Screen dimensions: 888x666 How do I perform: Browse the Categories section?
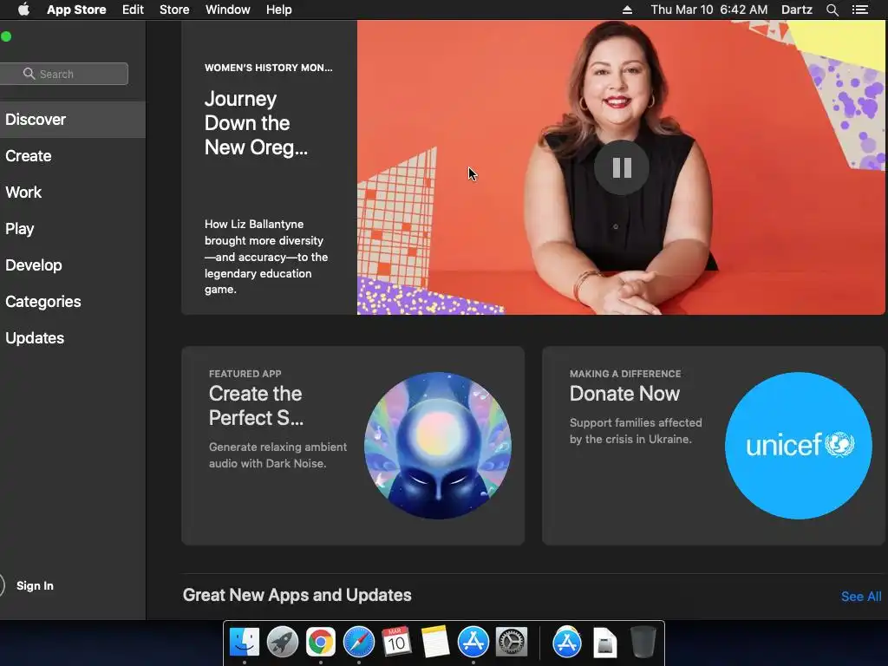tap(73, 301)
